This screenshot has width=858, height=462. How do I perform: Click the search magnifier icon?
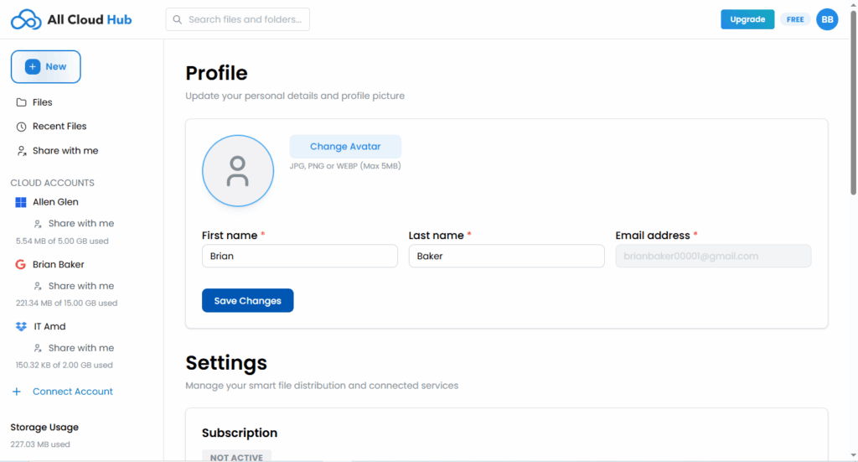click(x=178, y=20)
